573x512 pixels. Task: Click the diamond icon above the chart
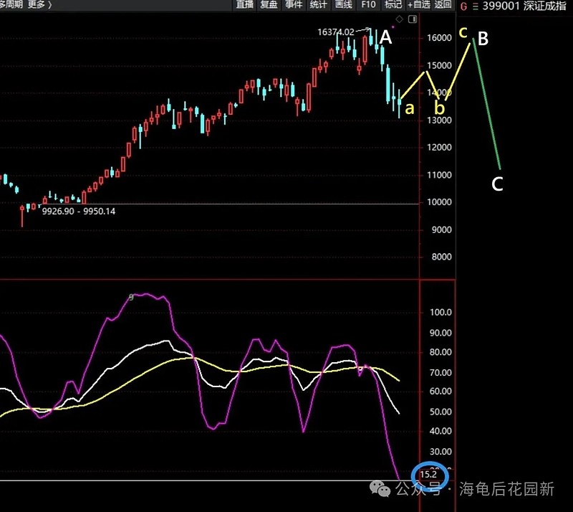point(400,19)
